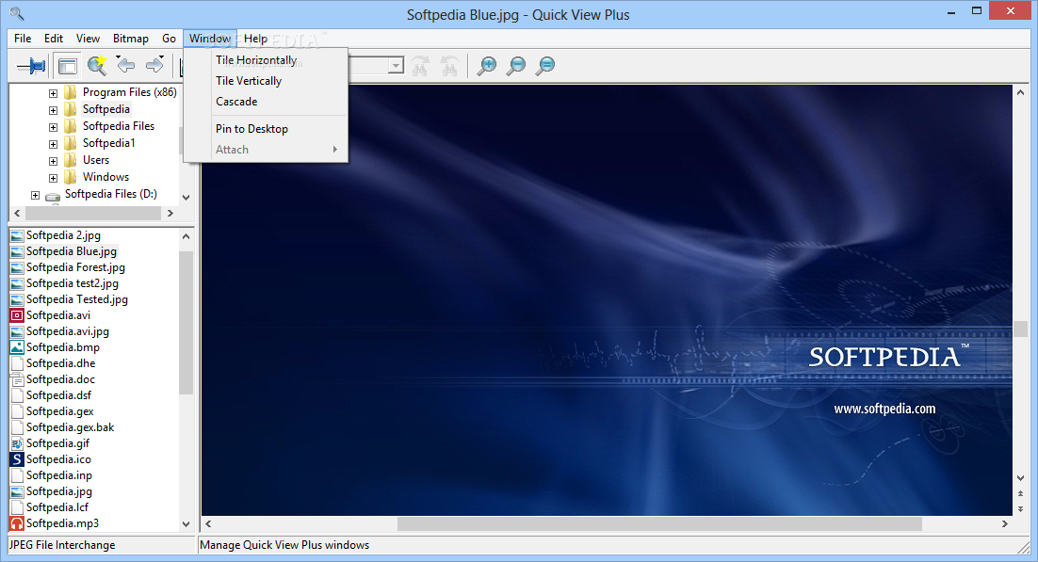The width and height of the screenshot is (1038, 562).
Task: Select Softpedia Tested.jpg file
Action: pyautogui.click(x=77, y=299)
